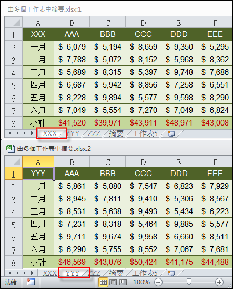Switch to Page Layout view
The width and height of the screenshot is (233, 289).
(113, 282)
